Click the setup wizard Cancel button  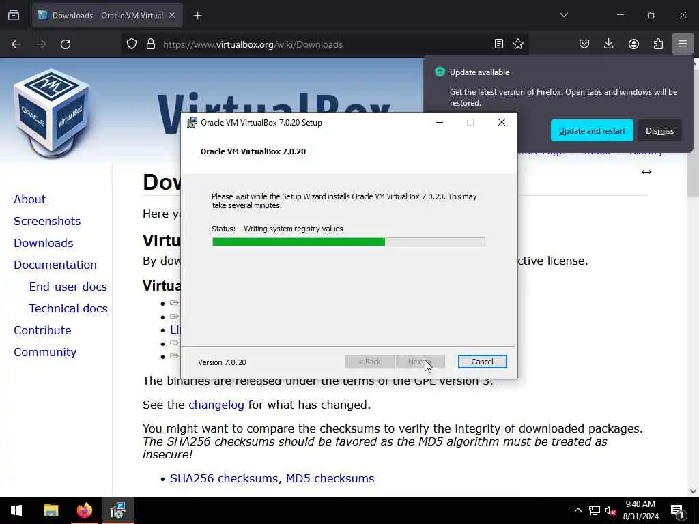[482, 362]
